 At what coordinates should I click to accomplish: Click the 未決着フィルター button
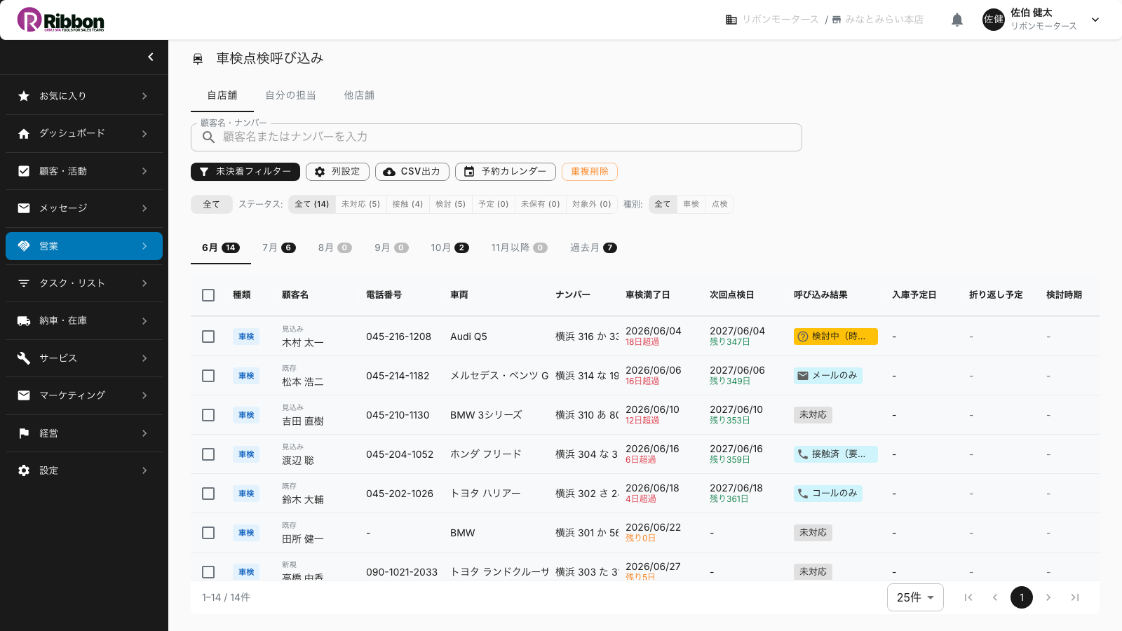pos(245,172)
